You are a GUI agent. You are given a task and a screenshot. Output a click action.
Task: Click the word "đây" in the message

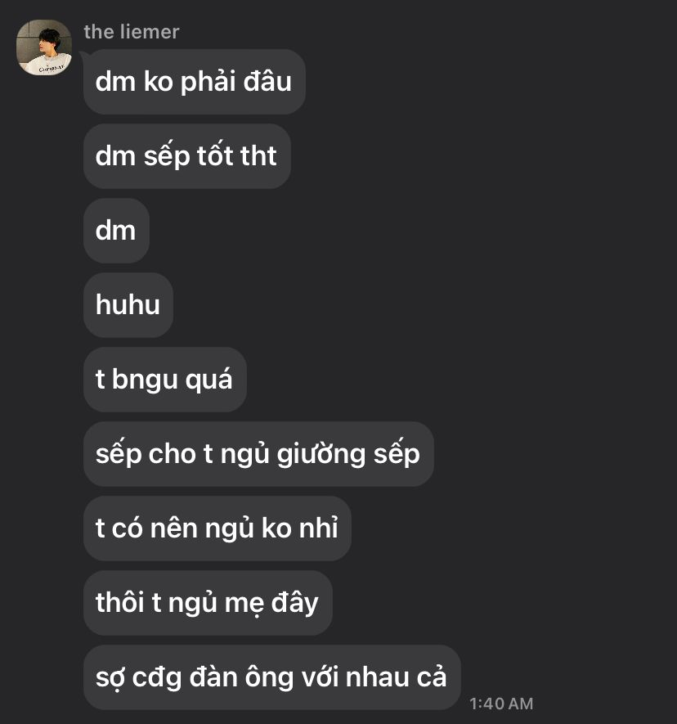294,604
